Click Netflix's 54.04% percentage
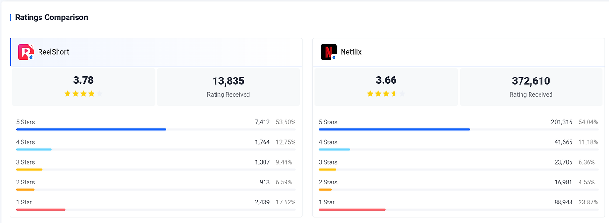 pyautogui.click(x=589, y=122)
